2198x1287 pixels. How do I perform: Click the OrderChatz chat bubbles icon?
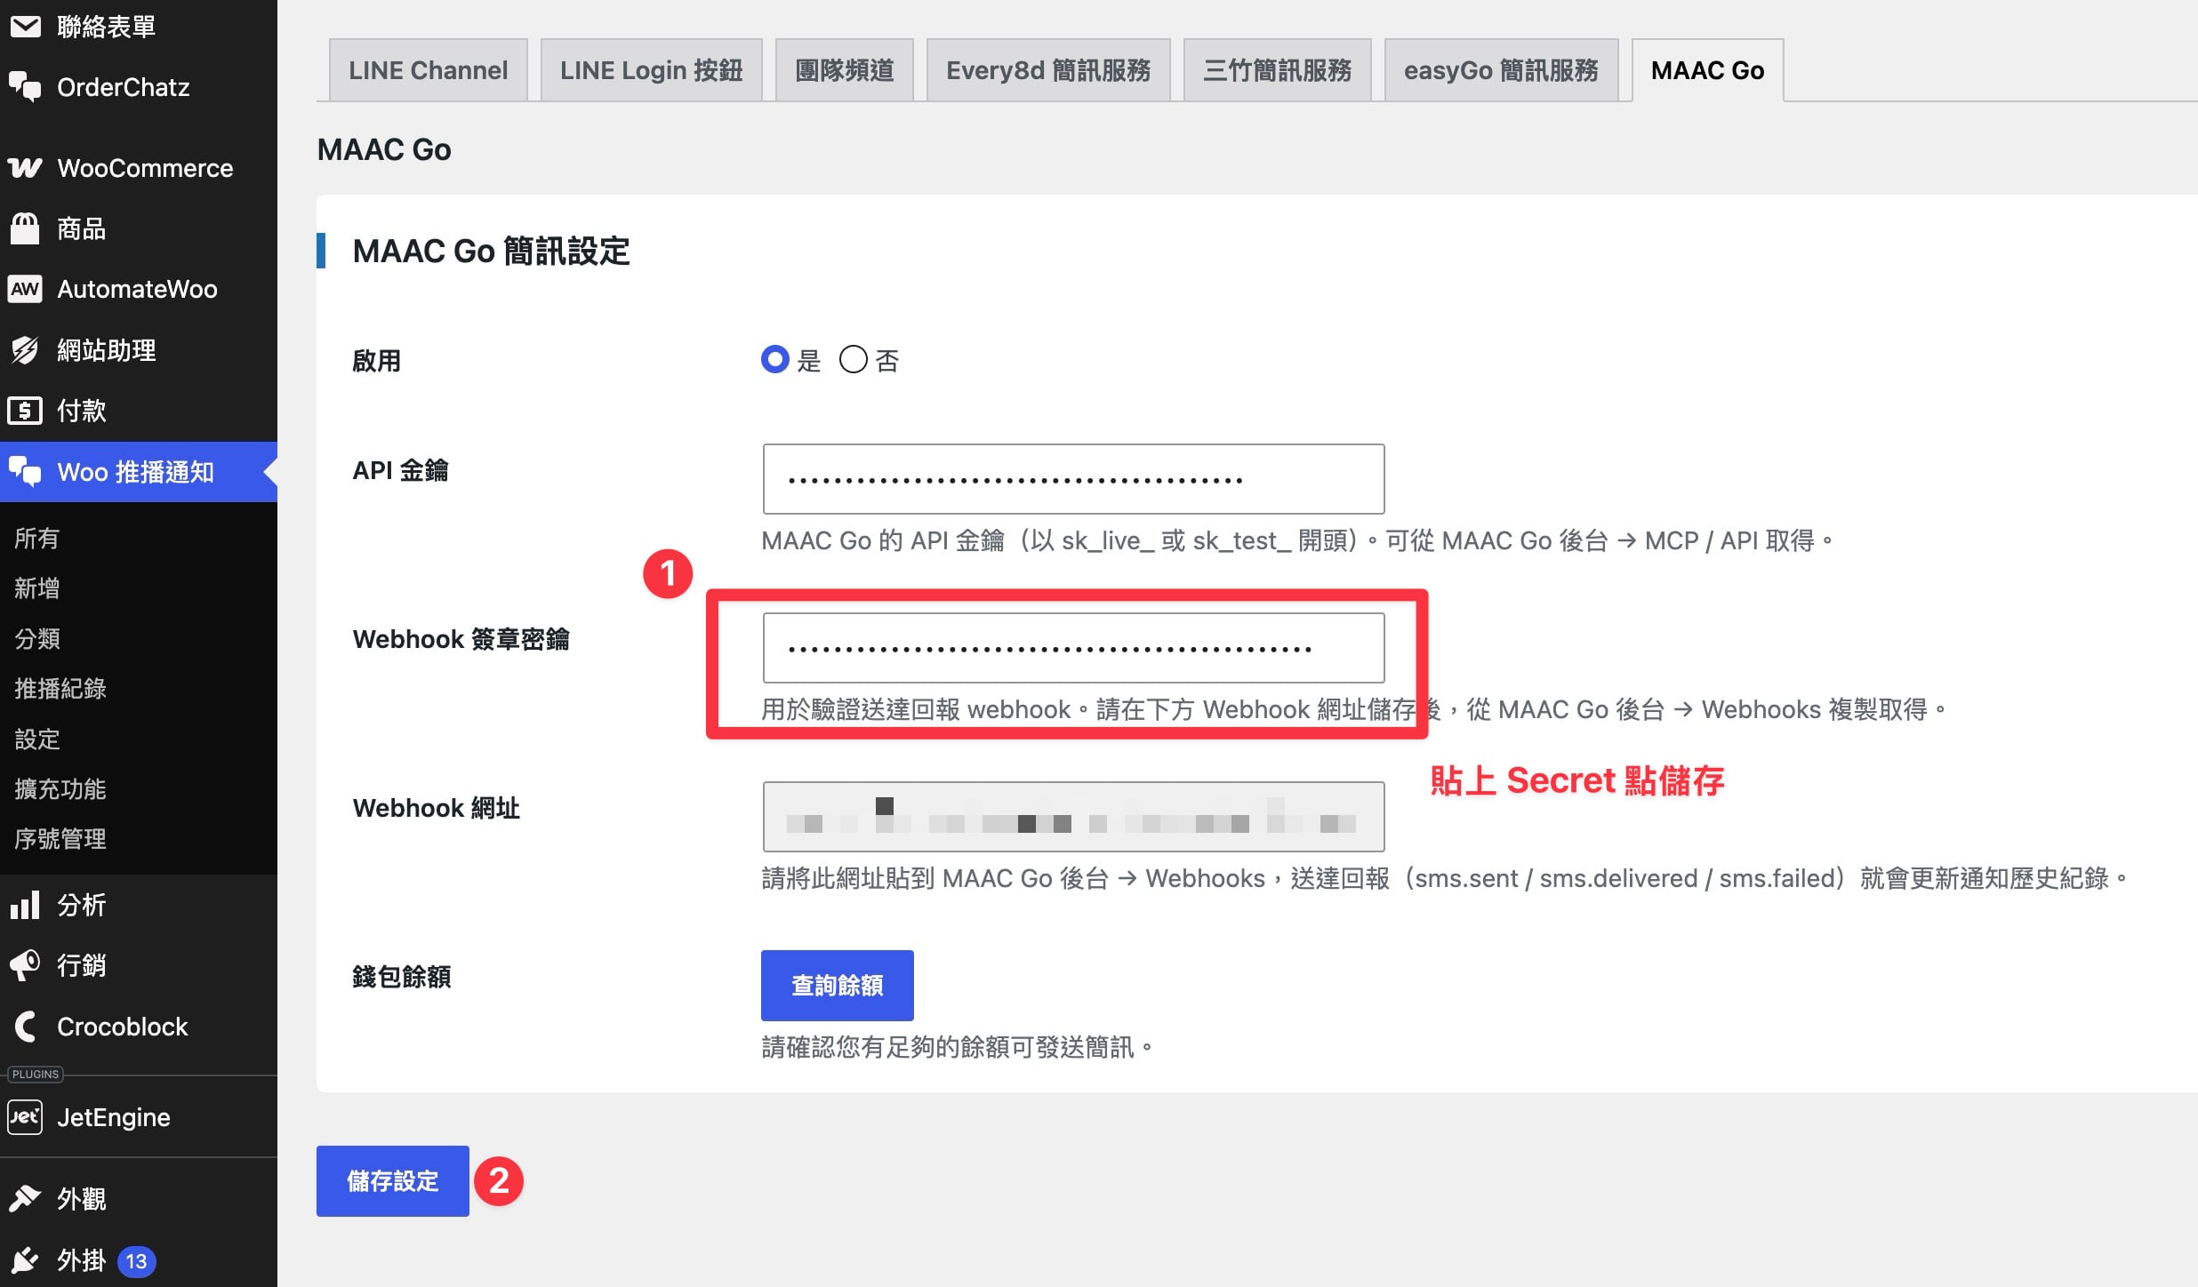[25, 87]
